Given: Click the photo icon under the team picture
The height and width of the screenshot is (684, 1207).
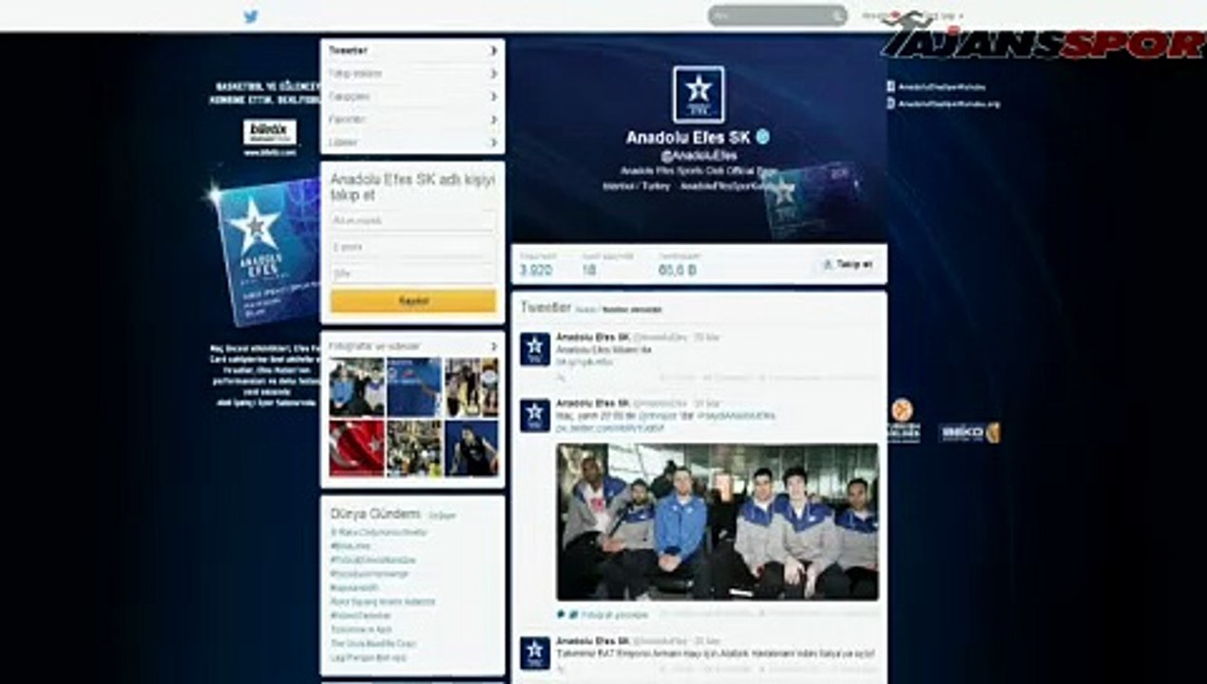Looking at the screenshot, I should (x=573, y=615).
